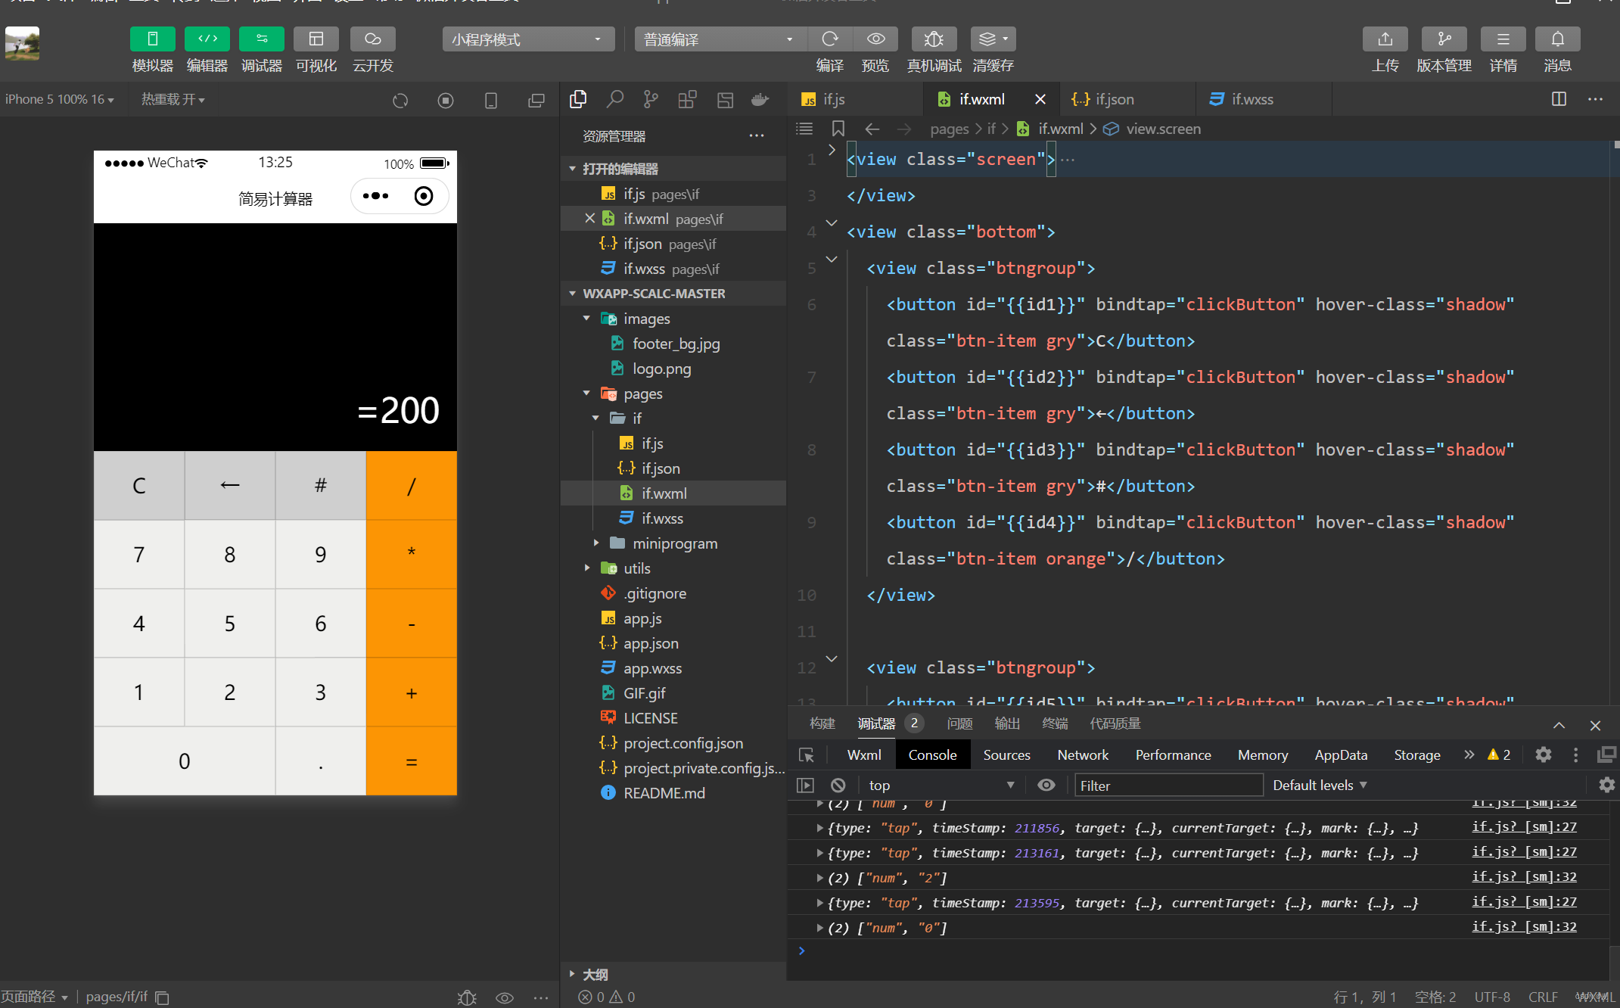Refresh the simulator
This screenshot has width=1620, height=1008.
(x=400, y=100)
